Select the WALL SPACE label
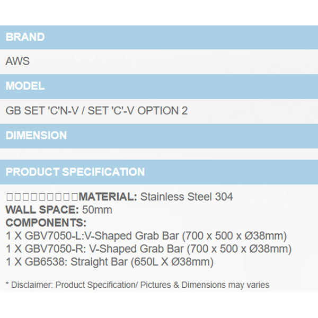The height and width of the screenshot is (318, 318). [42, 210]
